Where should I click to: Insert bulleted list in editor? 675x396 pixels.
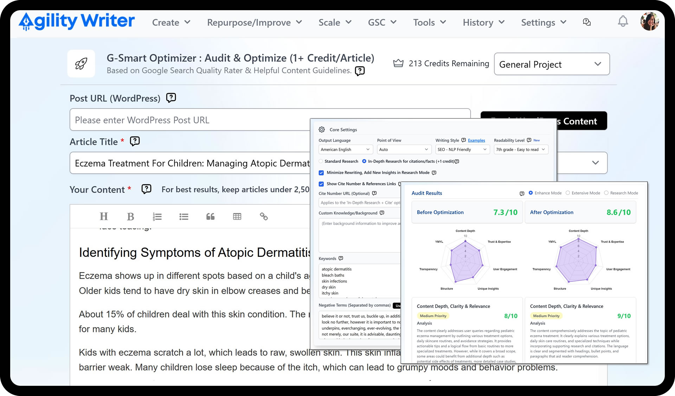pyautogui.click(x=184, y=216)
